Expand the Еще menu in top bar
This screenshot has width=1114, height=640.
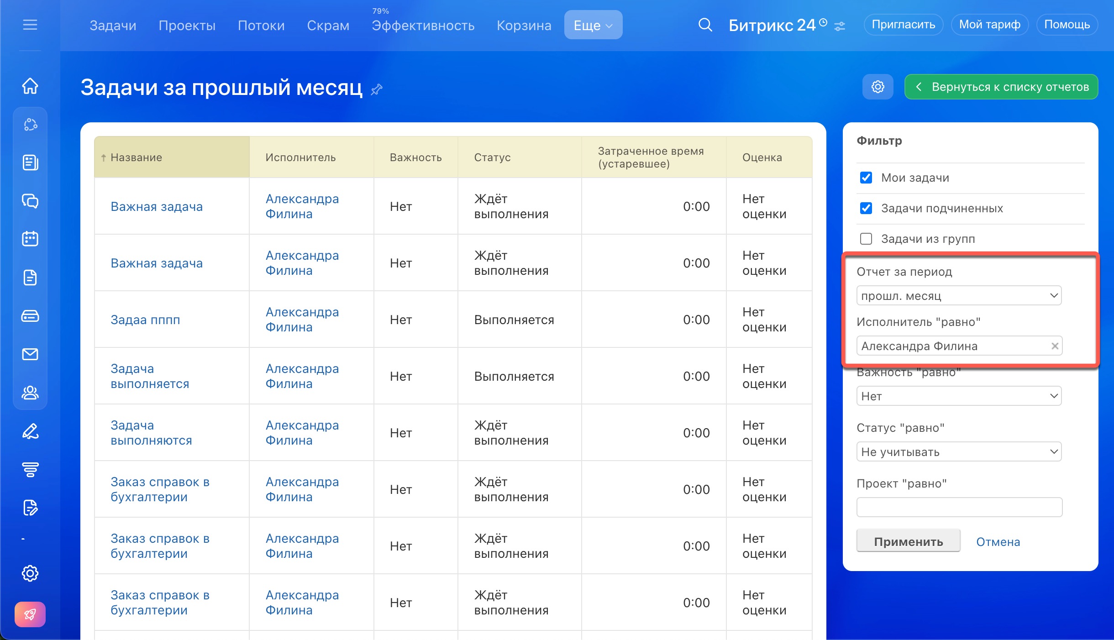click(x=593, y=25)
